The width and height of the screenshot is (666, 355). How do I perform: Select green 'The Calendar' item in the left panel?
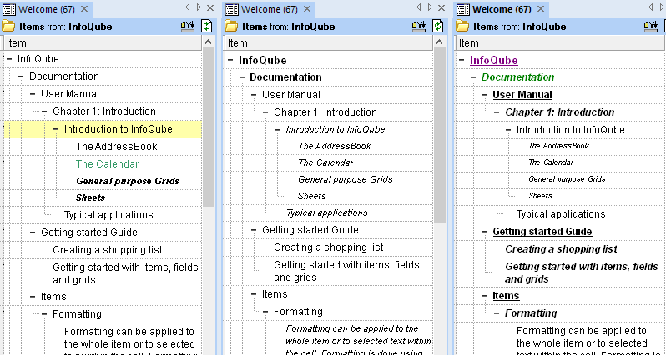pos(107,163)
